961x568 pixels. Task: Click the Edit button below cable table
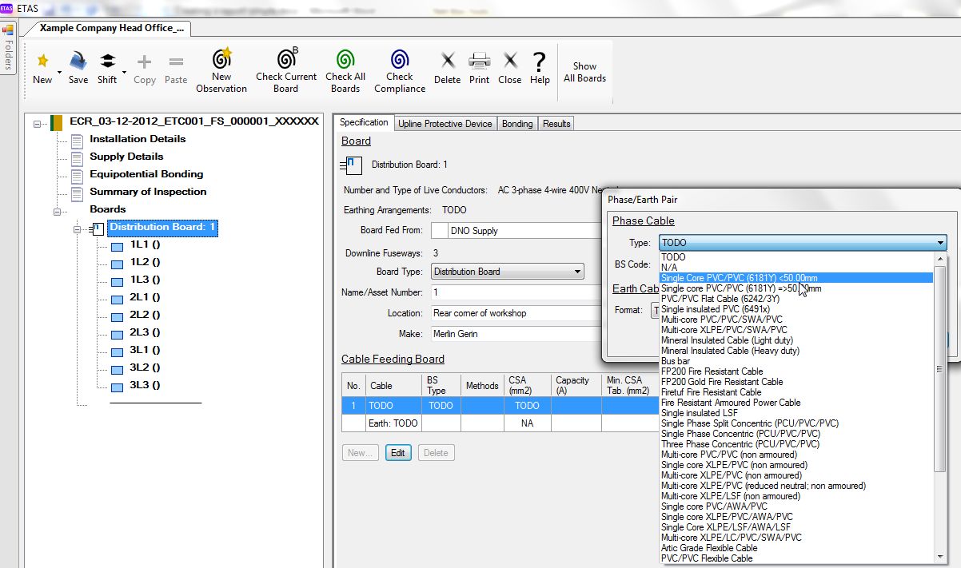pos(397,453)
